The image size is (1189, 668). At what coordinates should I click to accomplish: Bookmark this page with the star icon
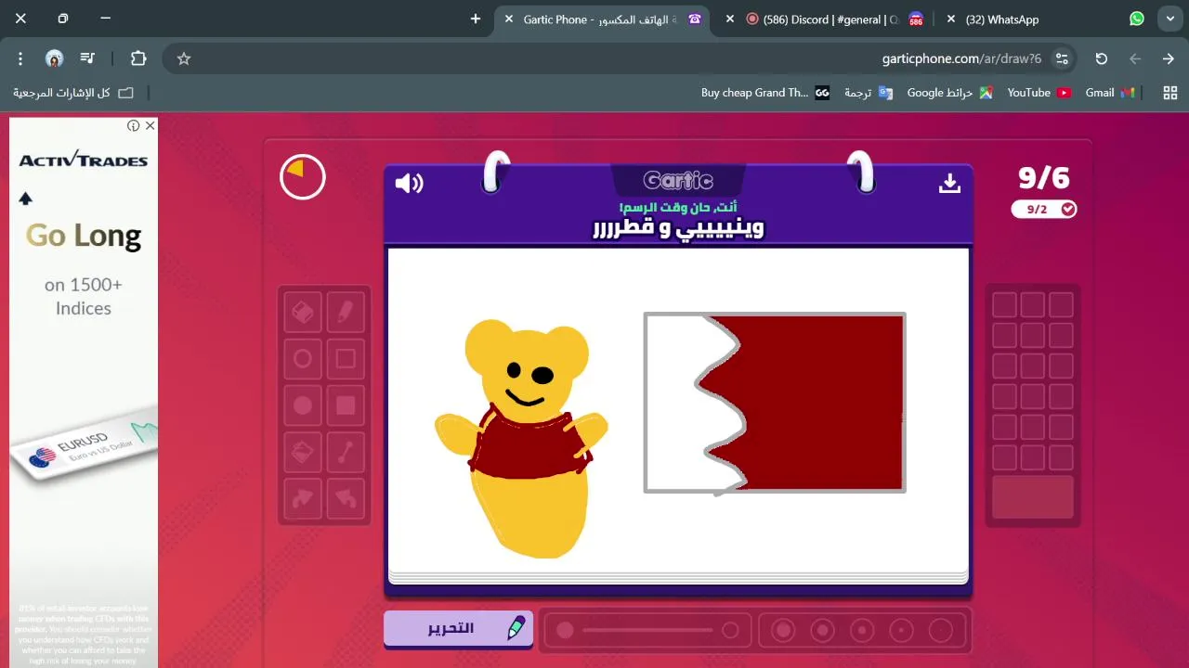tap(184, 58)
